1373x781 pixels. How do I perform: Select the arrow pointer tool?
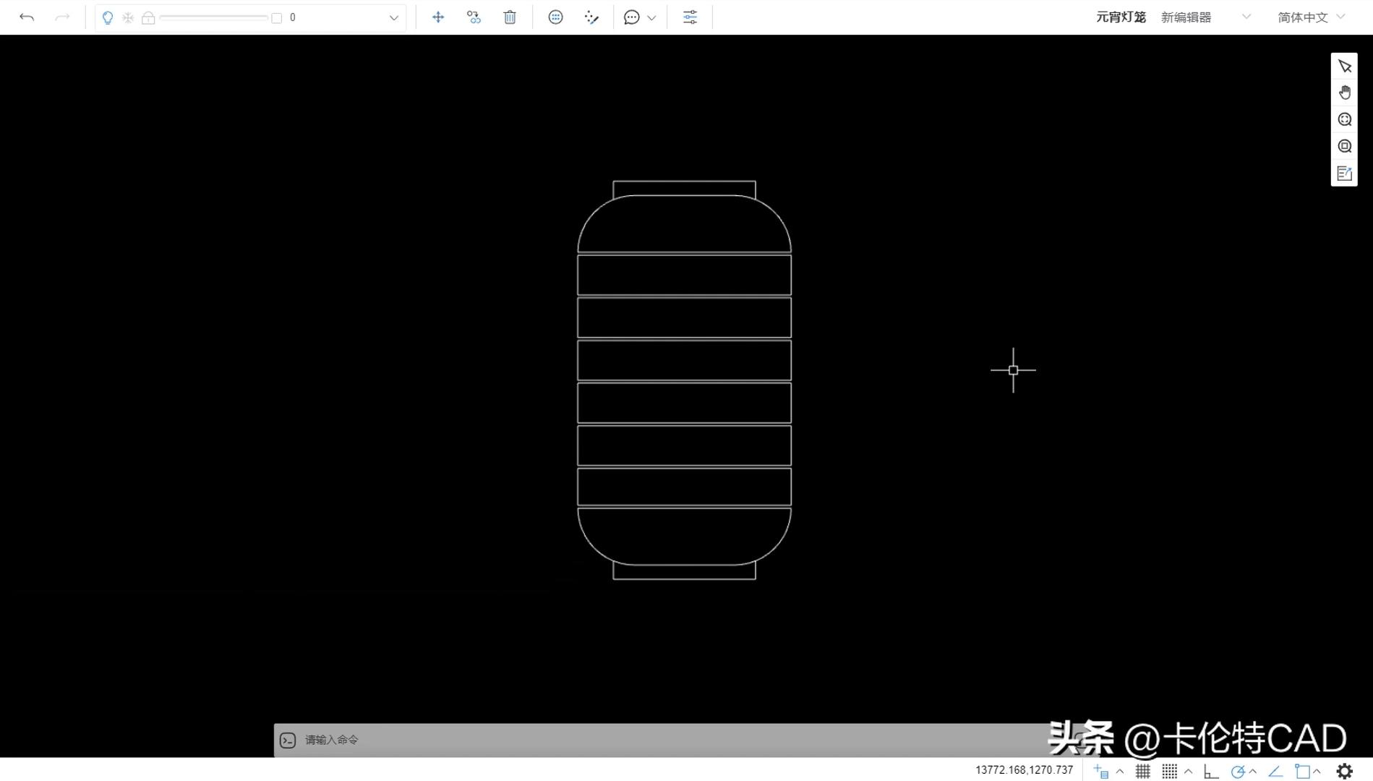pos(1344,67)
